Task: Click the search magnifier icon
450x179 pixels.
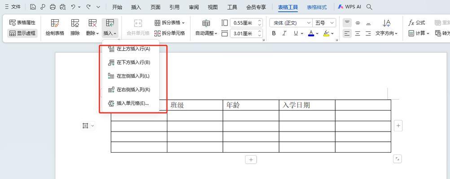Action: point(369,7)
